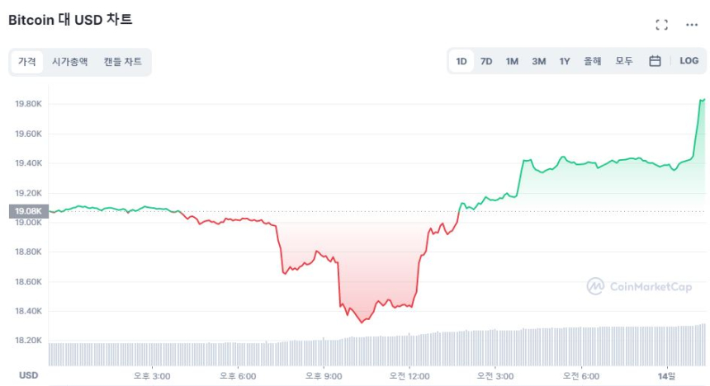Switch to the 가격 (price) tab
The width and height of the screenshot is (710, 386).
27,62
